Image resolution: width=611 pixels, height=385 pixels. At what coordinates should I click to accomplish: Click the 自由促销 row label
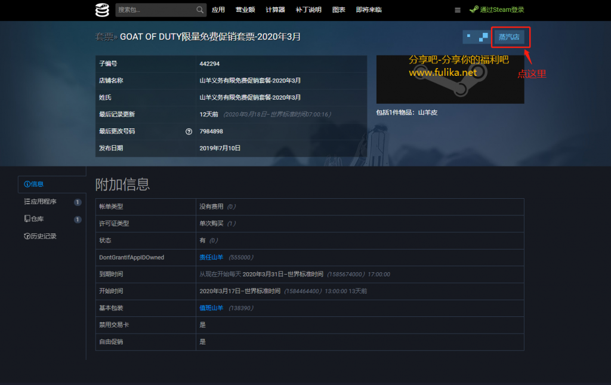(x=111, y=342)
